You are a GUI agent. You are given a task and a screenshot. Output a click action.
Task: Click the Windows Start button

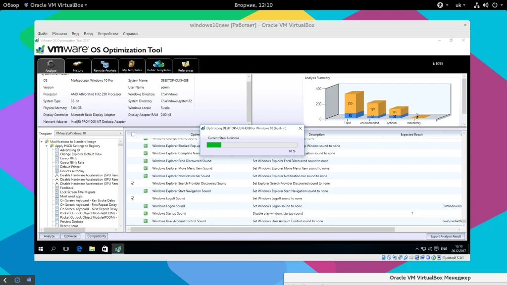[41, 249]
